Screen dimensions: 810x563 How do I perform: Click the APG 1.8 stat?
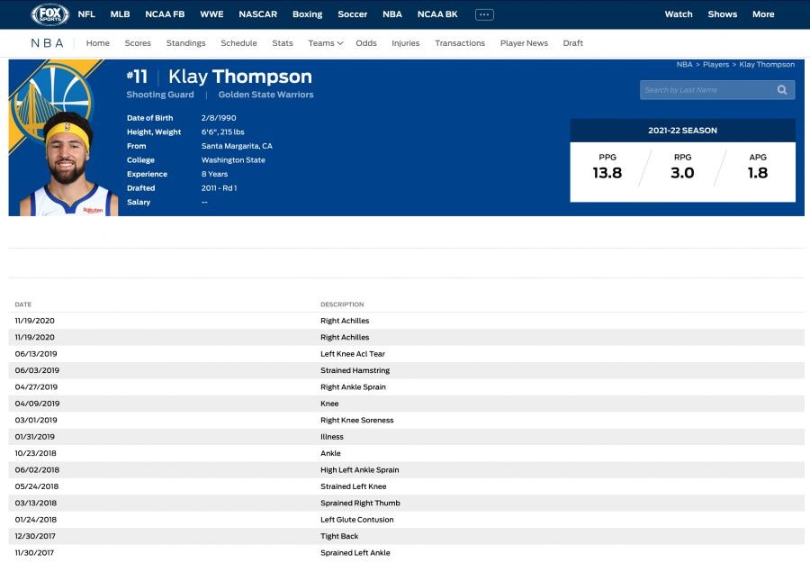[x=758, y=167]
